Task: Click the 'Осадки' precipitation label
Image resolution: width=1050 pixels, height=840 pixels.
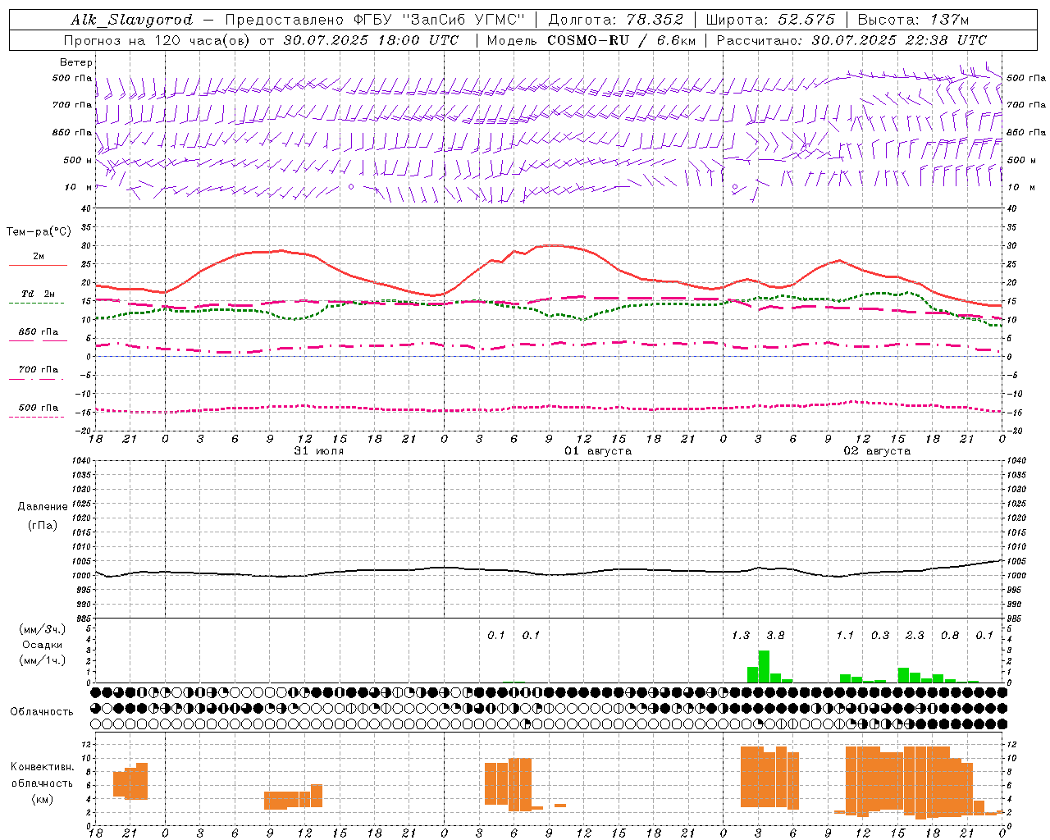Action: (x=43, y=645)
